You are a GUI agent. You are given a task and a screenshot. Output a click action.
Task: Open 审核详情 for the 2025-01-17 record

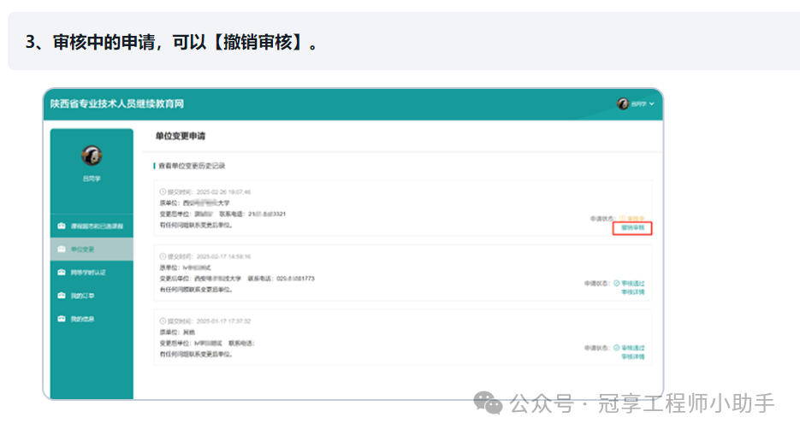[632, 356]
